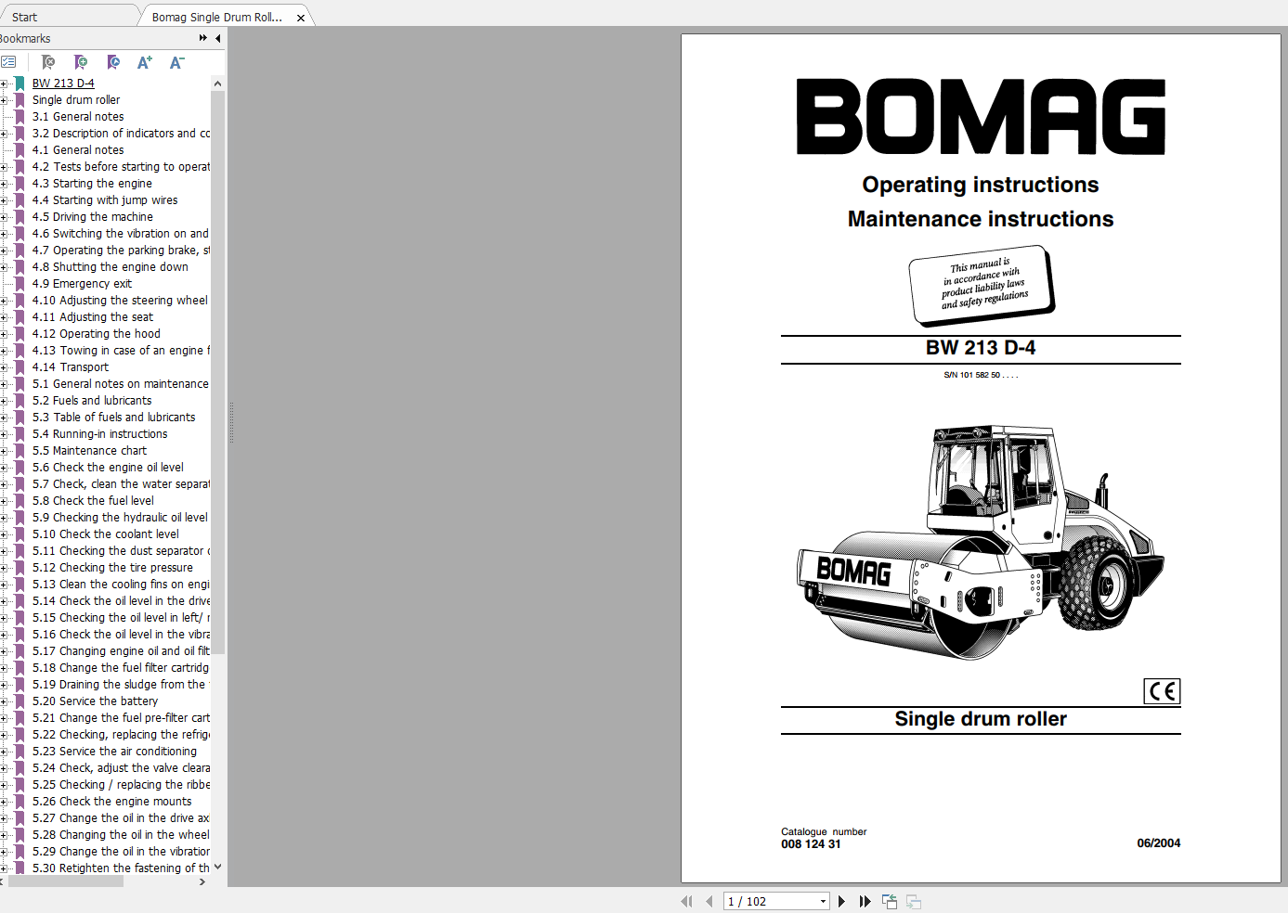Click the catalogue number 008 124 31
The image size is (1288, 913).
(811, 844)
